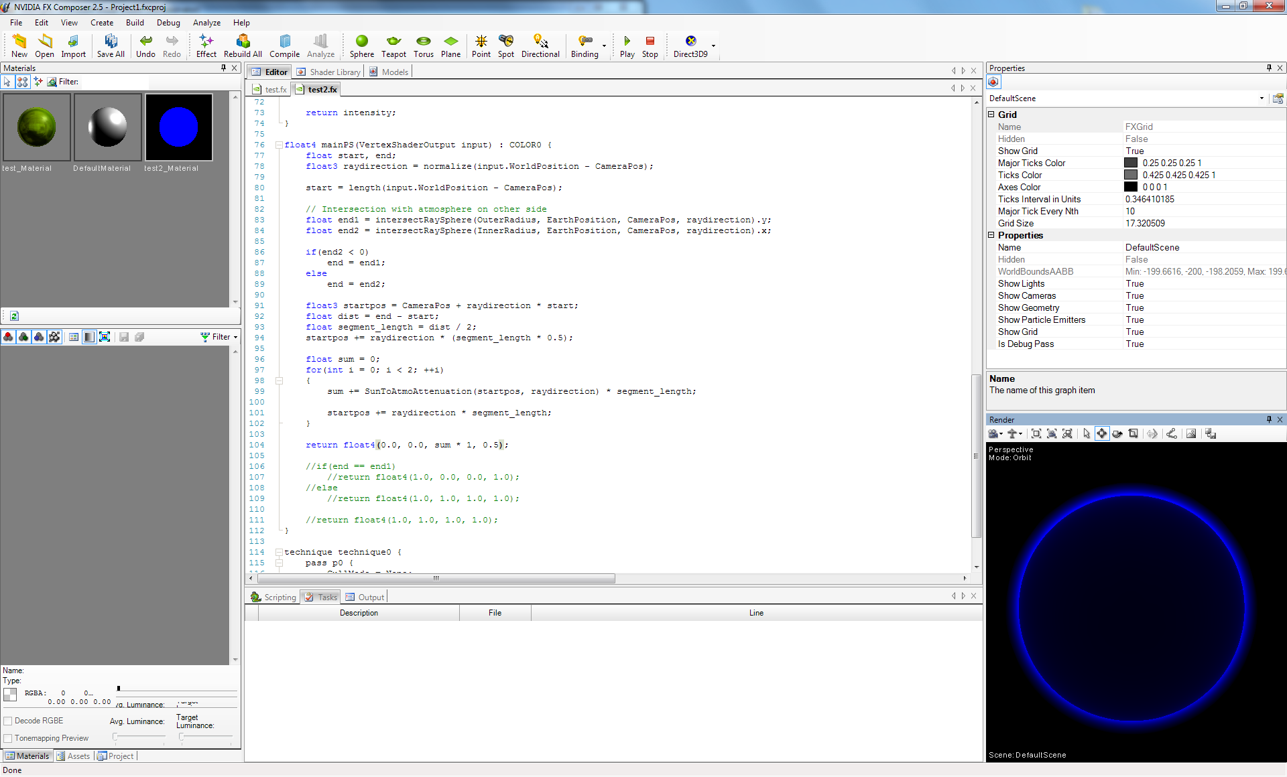Create a Torus shape
The image size is (1287, 777).
423,46
